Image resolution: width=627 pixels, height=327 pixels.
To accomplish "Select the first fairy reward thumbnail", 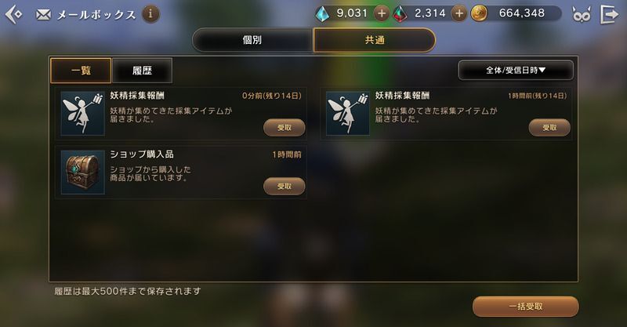I will [83, 113].
